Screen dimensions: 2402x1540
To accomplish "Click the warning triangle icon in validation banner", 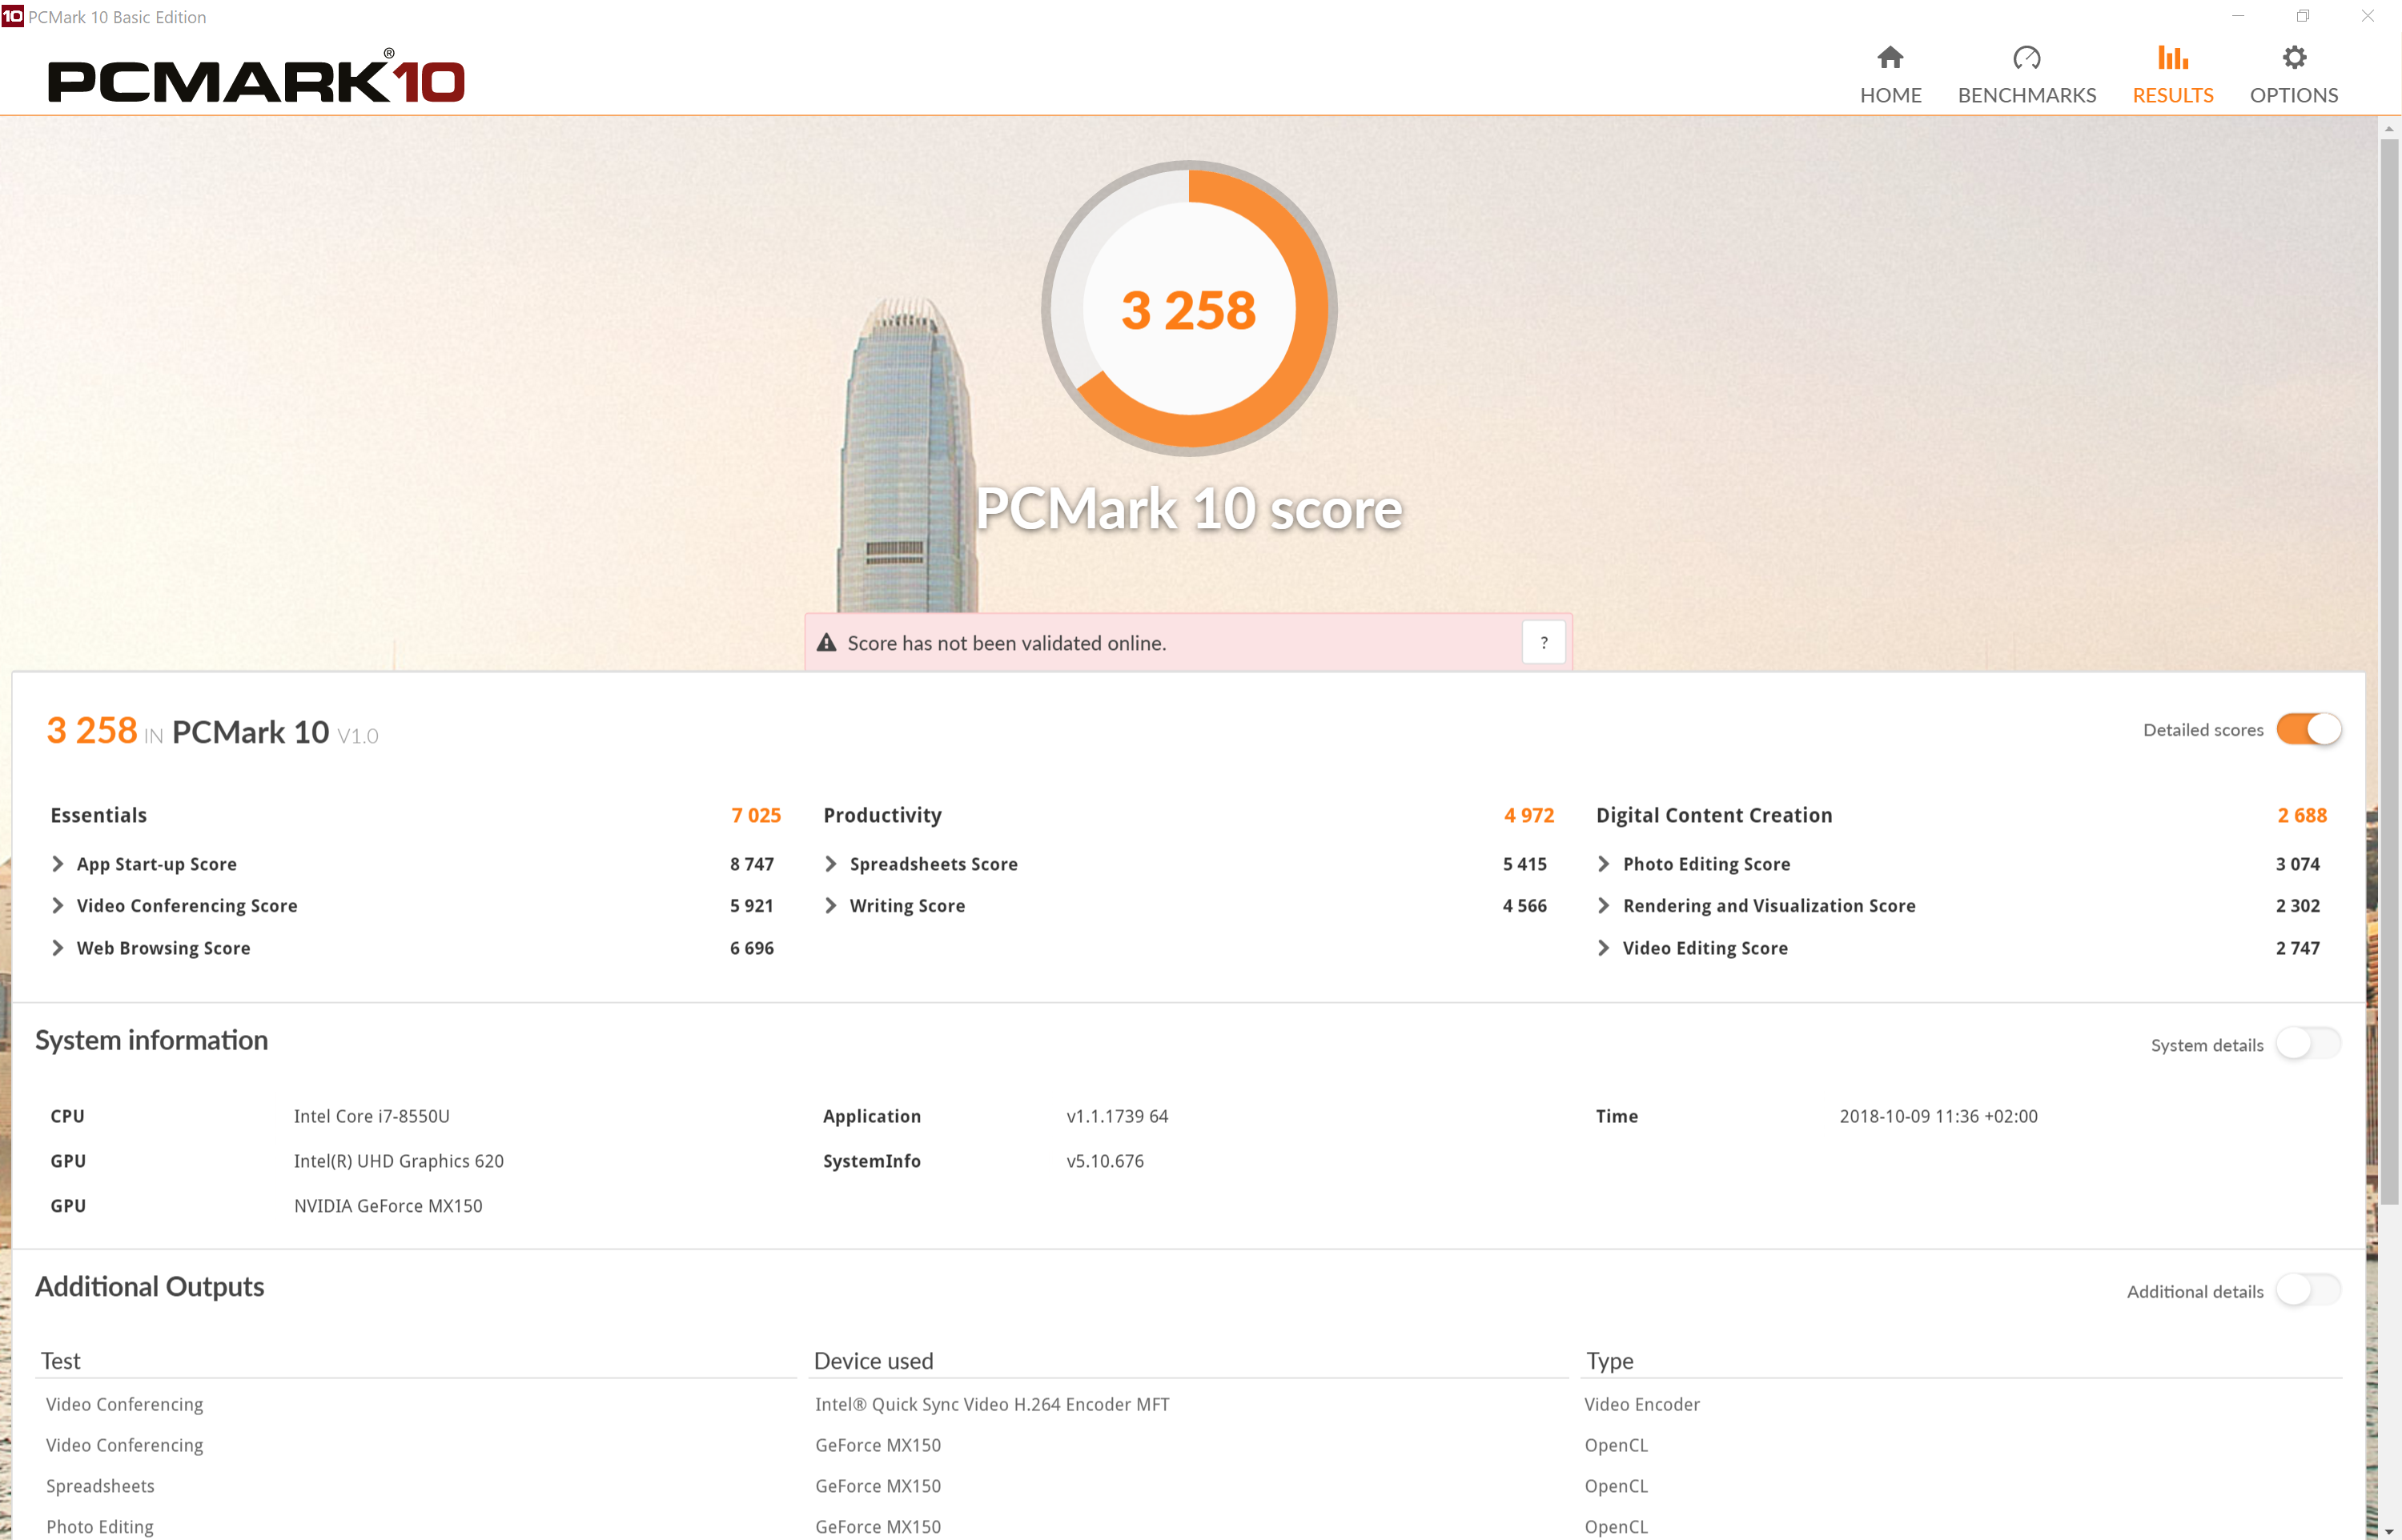I will point(826,643).
